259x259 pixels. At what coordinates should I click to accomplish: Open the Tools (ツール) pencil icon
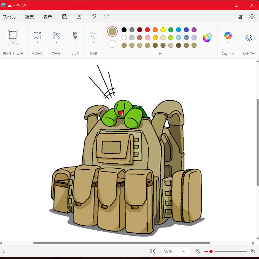pyautogui.click(x=56, y=36)
